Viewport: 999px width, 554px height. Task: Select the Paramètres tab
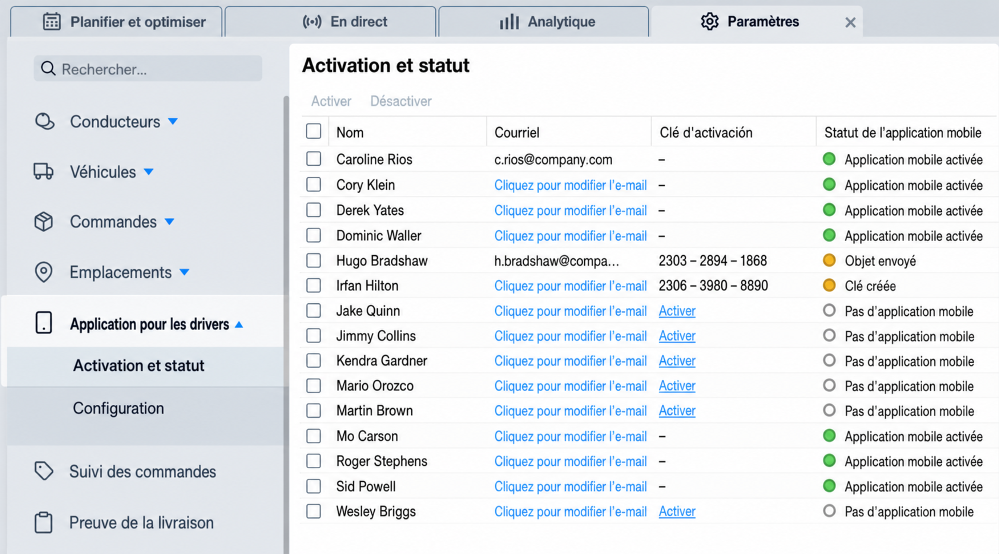tap(757, 22)
